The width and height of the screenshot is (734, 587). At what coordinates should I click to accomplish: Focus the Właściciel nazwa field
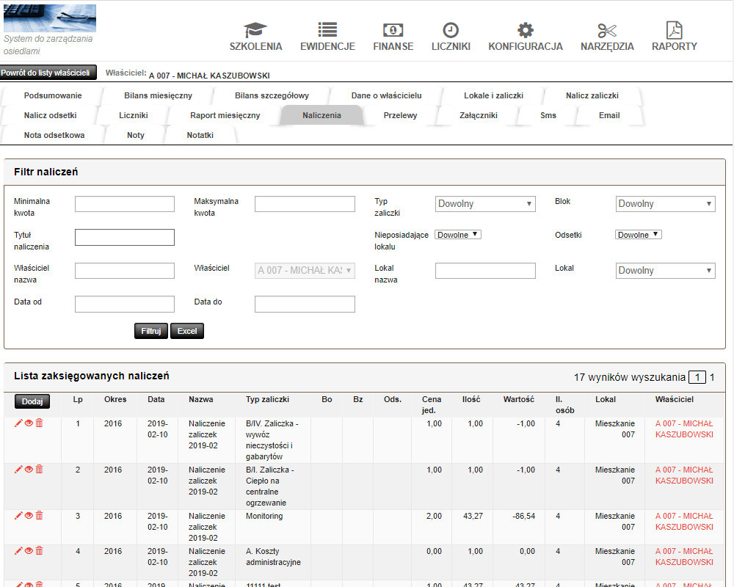(125, 271)
